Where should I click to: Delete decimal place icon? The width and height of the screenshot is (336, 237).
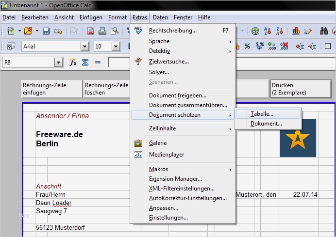284,46
